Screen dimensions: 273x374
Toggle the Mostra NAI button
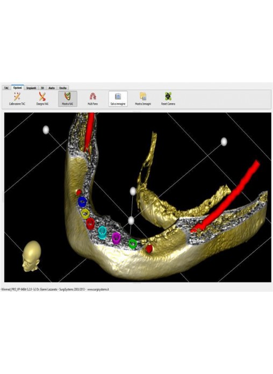[68, 99]
